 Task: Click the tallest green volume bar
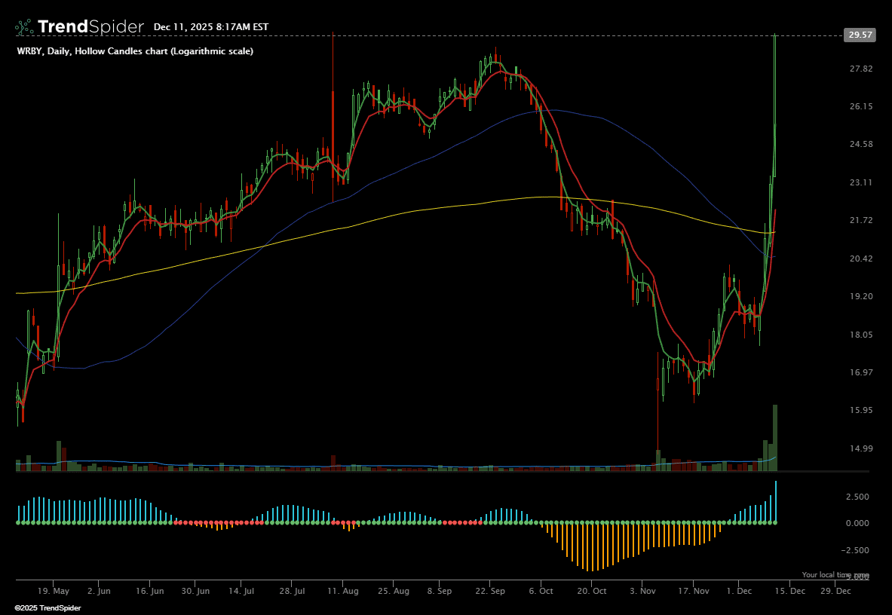click(774, 439)
